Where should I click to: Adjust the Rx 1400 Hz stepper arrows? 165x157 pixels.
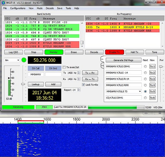point(79,79)
